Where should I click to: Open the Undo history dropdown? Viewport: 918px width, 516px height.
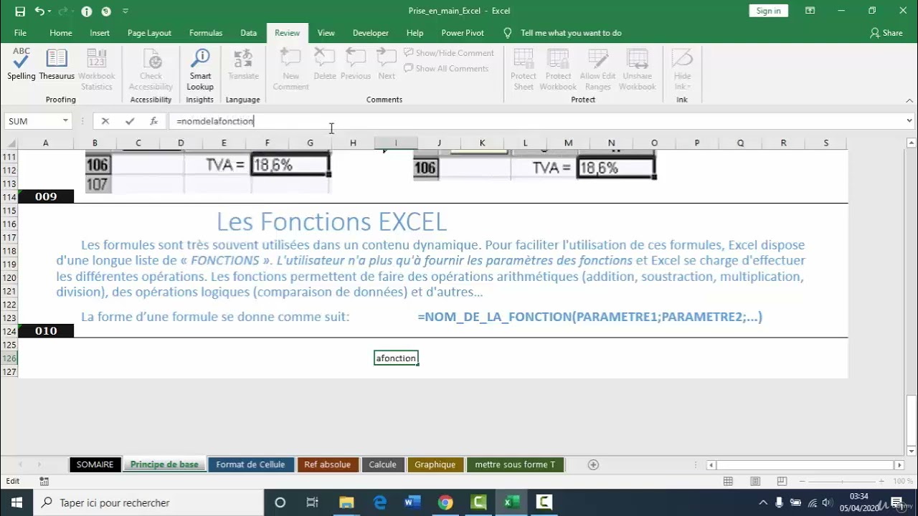[x=51, y=11]
